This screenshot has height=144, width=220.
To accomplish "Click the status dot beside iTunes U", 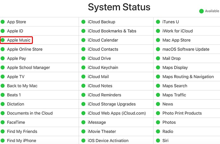I will point(158,22).
